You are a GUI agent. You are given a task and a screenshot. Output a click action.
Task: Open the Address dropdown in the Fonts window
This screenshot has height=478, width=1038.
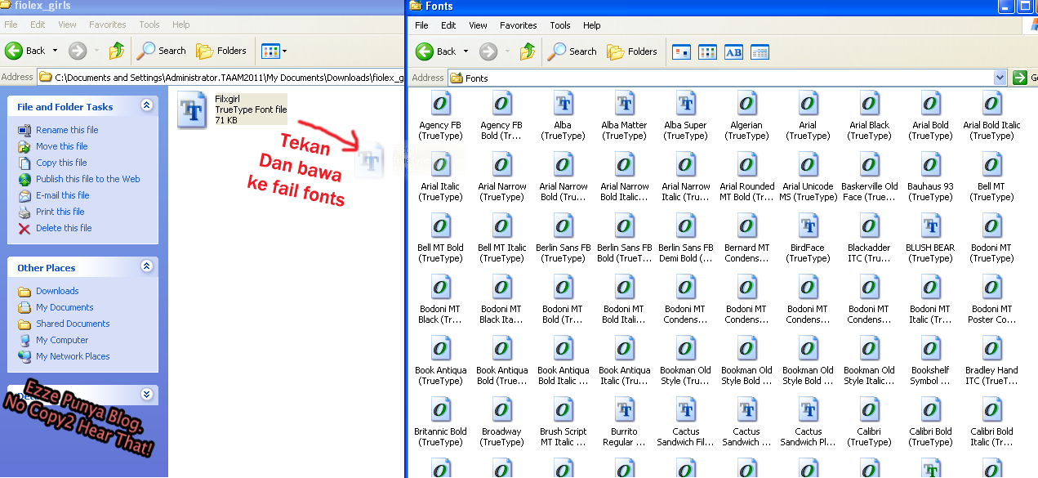(x=1000, y=78)
